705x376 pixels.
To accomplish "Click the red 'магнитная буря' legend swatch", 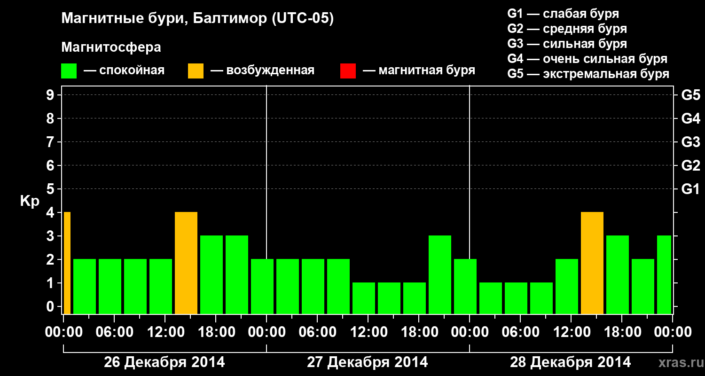I will (348, 71).
